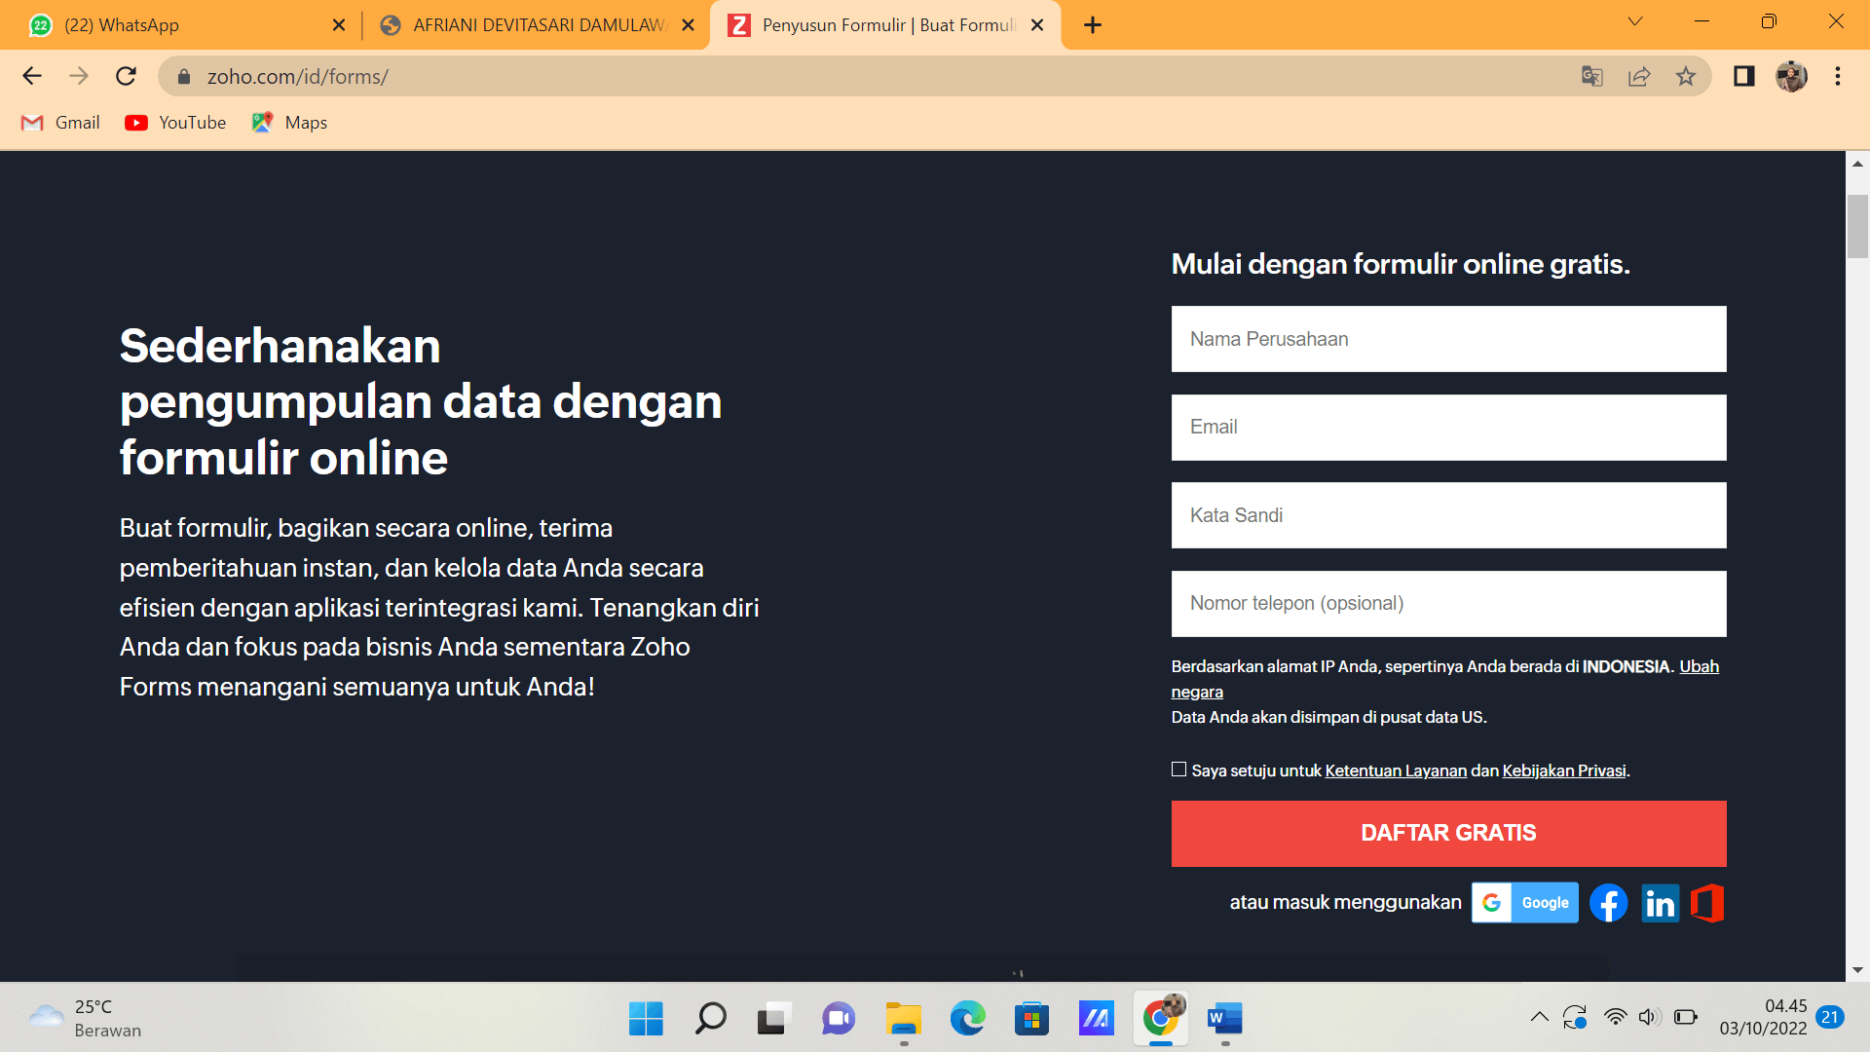The image size is (1870, 1052).
Task: Open the Chat app on taskbar
Action: click(839, 1019)
